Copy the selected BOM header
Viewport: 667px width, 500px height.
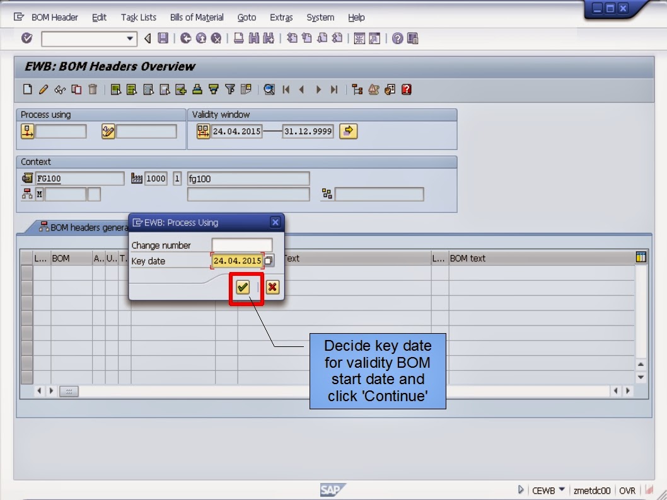[x=76, y=89]
